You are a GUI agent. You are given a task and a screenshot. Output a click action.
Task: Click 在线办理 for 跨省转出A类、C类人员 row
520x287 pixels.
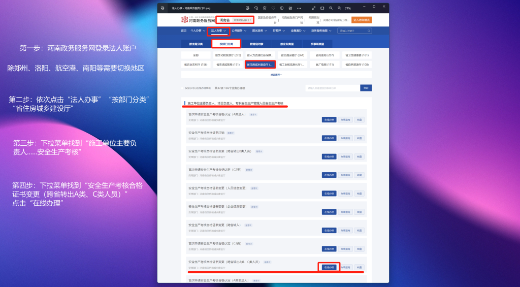329,267
